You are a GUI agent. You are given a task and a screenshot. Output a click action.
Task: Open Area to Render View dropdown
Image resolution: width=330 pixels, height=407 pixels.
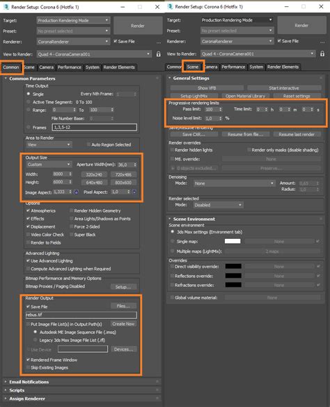click(x=49, y=144)
